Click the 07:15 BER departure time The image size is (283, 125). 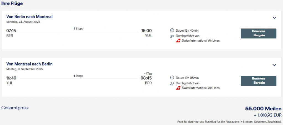click(x=11, y=31)
